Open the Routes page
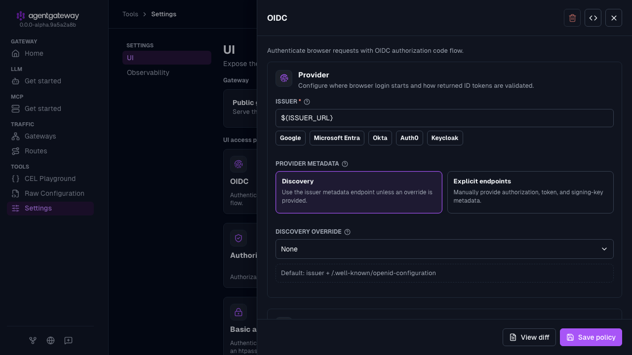 pos(50,151)
